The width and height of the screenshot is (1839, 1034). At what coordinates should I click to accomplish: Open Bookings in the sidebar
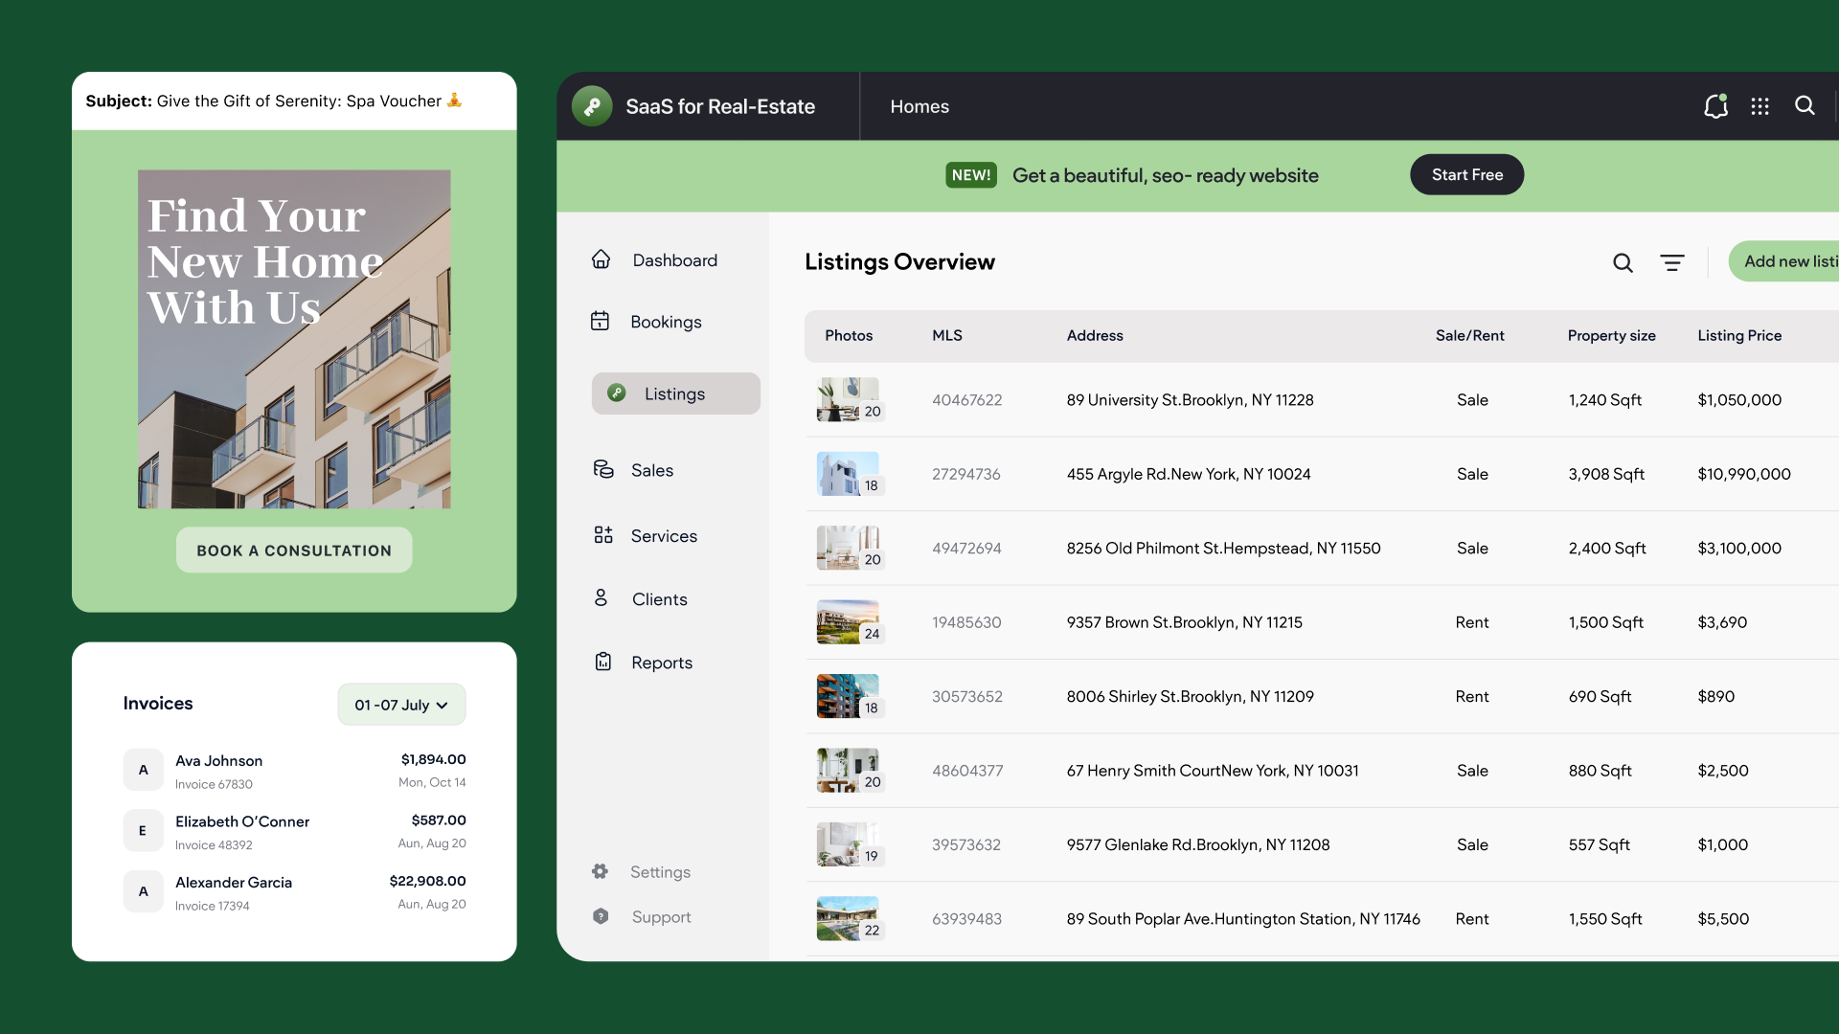pos(665,322)
